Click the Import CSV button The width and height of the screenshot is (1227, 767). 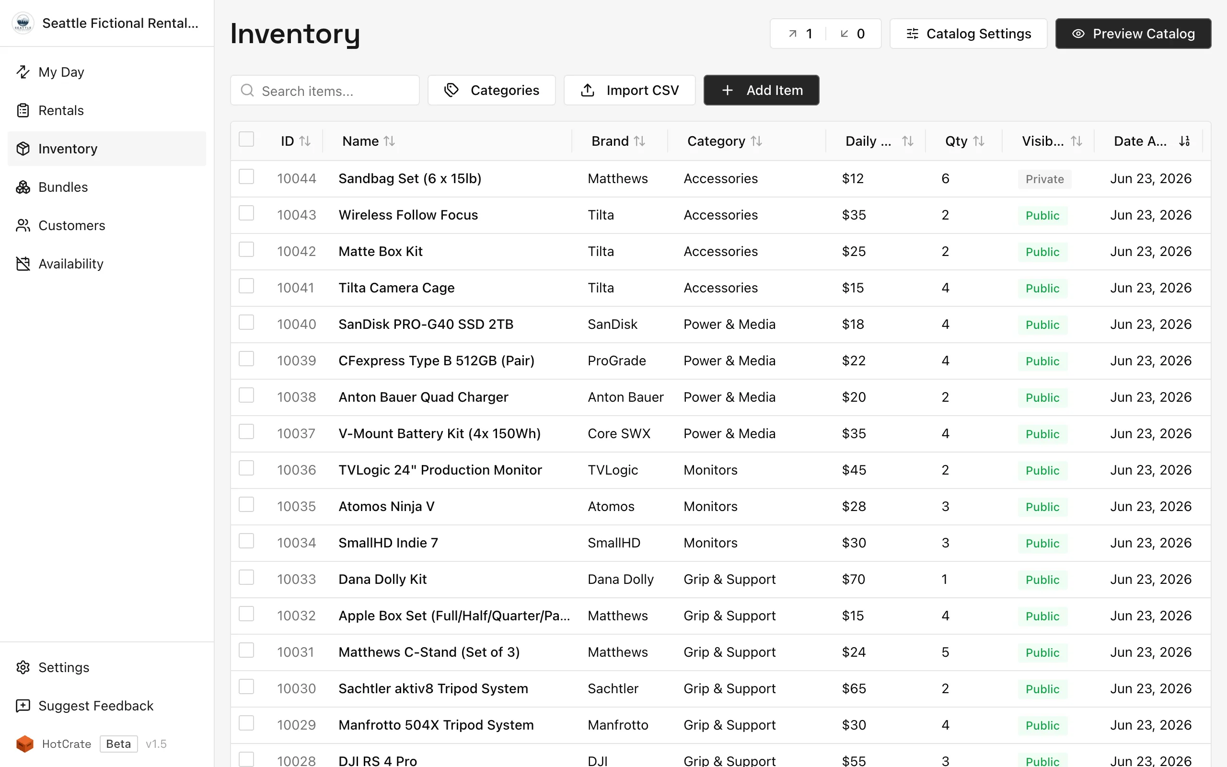coord(630,90)
